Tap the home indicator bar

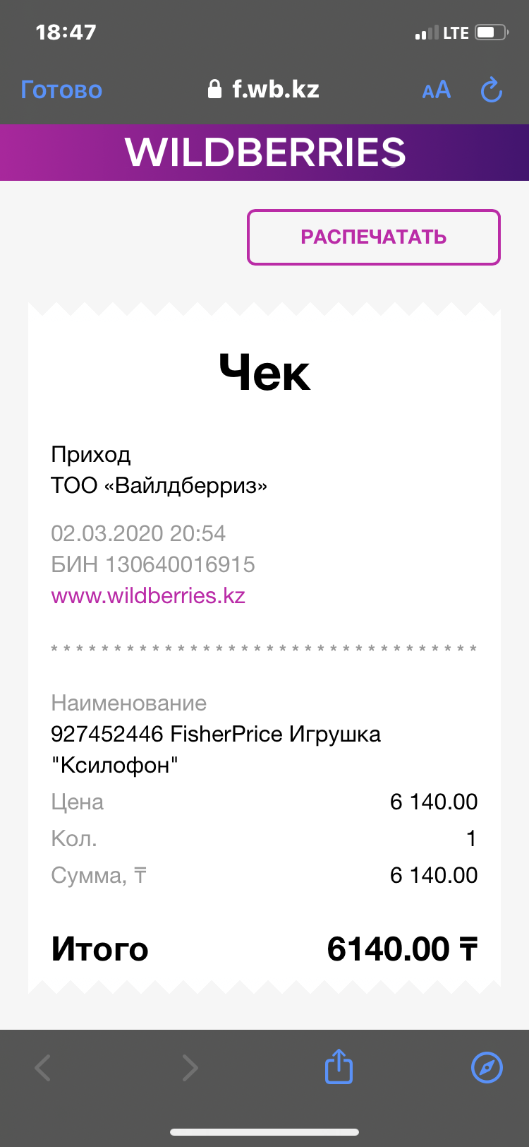[264, 1133]
